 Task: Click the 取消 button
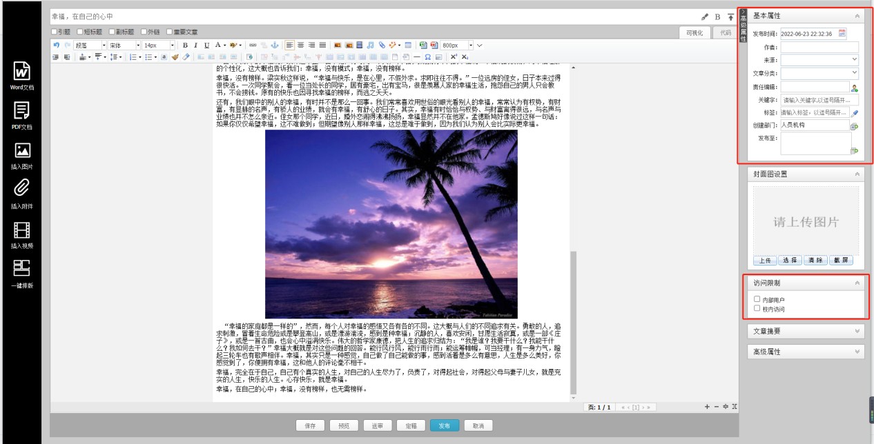(478, 425)
